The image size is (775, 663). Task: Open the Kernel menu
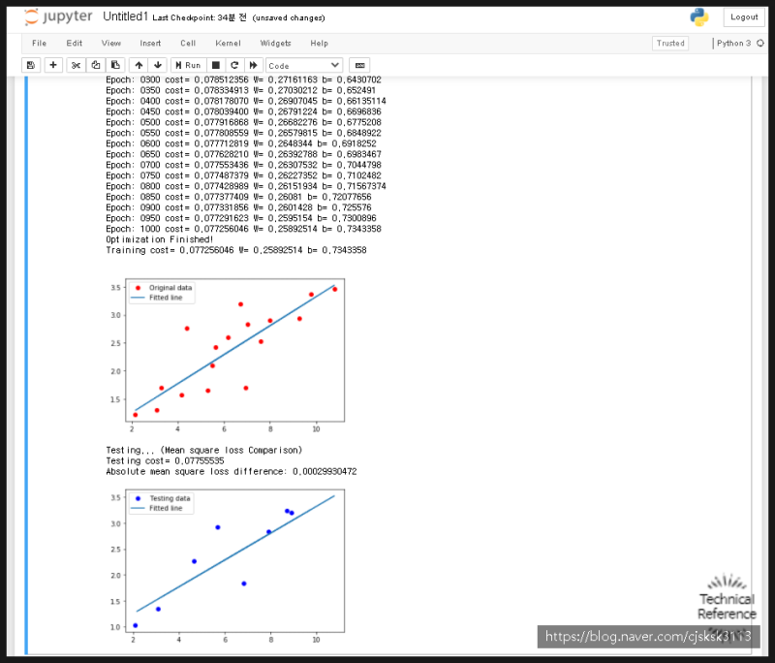[x=229, y=44]
